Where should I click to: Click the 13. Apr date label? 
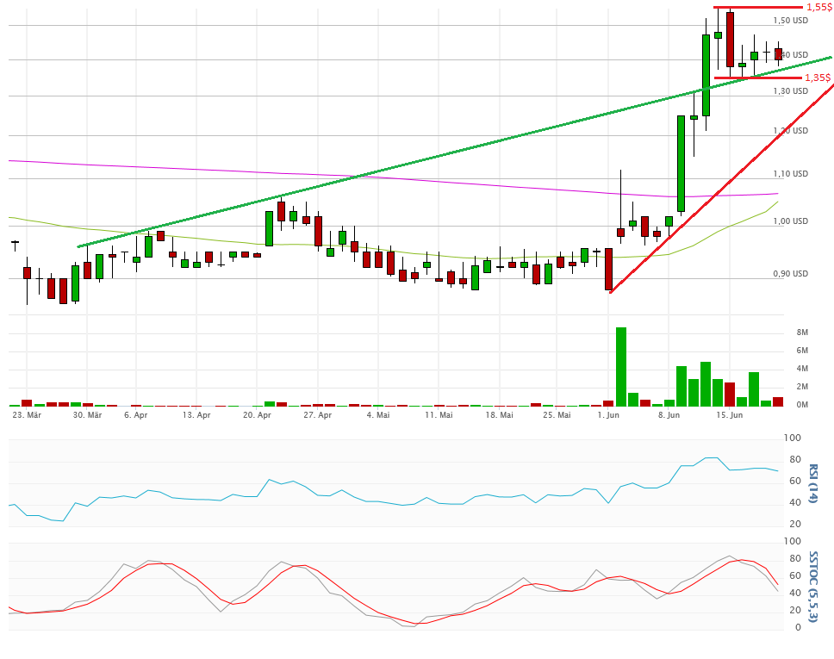[196, 415]
